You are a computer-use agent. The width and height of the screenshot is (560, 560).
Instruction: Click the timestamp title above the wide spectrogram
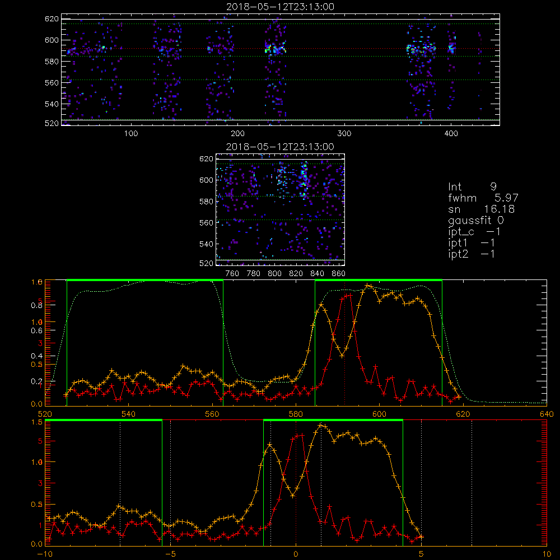281,7
